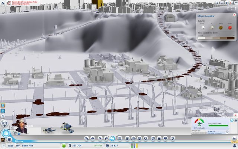Click the Miasto tab label

[x=19, y=141]
